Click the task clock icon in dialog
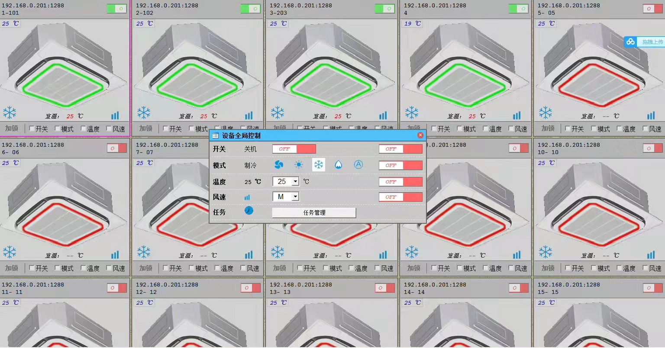 (249, 211)
